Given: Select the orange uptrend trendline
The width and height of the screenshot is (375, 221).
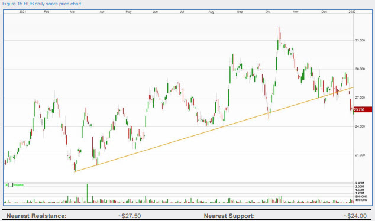Looking at the screenshot, I should coord(214,130).
